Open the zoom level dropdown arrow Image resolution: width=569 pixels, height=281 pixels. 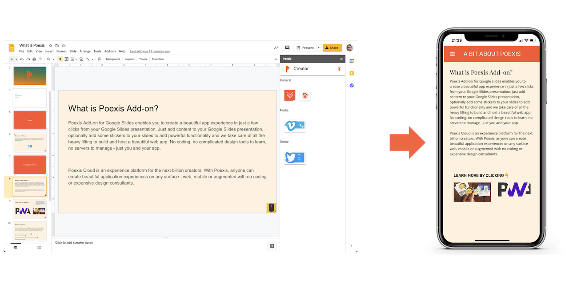click(53, 59)
